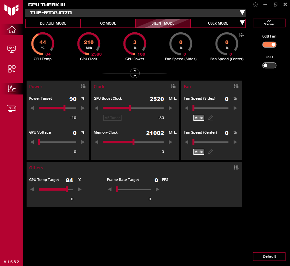The width and height of the screenshot is (290, 266).
Task: Decrease Power Target with left arrow
Action: [32, 108]
